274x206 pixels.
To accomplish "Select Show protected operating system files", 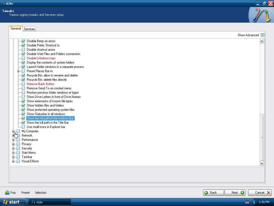I will pos(51,110).
